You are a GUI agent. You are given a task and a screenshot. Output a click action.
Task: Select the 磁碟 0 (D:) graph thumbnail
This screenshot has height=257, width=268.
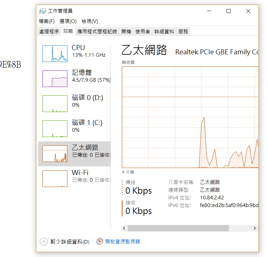tap(55, 104)
